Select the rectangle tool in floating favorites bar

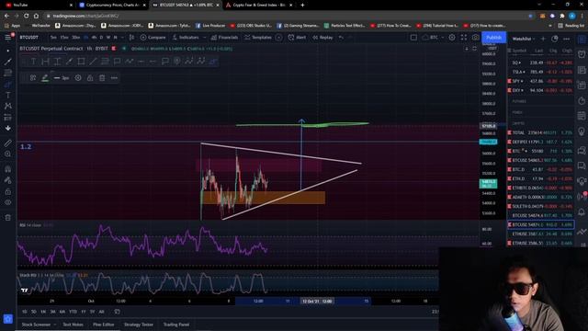click(81, 62)
